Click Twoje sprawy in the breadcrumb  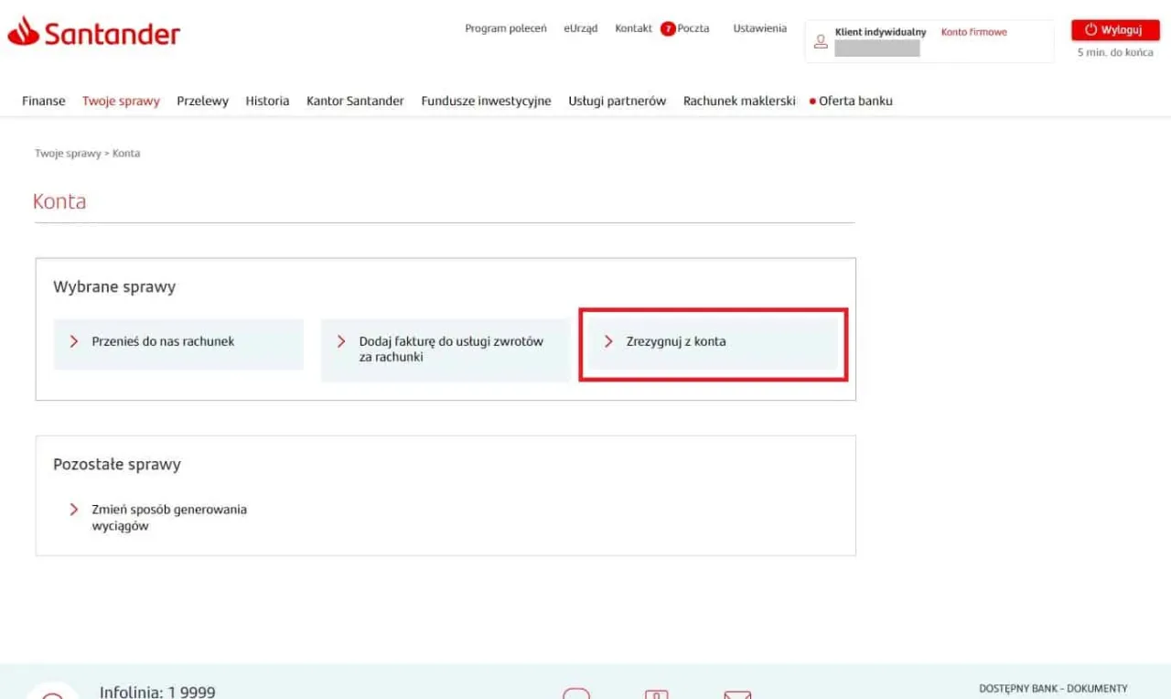pyautogui.click(x=68, y=154)
